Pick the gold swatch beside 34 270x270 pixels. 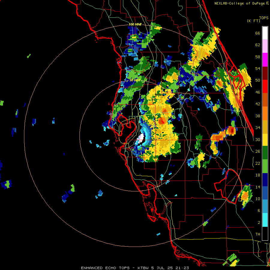click(x=265, y=127)
